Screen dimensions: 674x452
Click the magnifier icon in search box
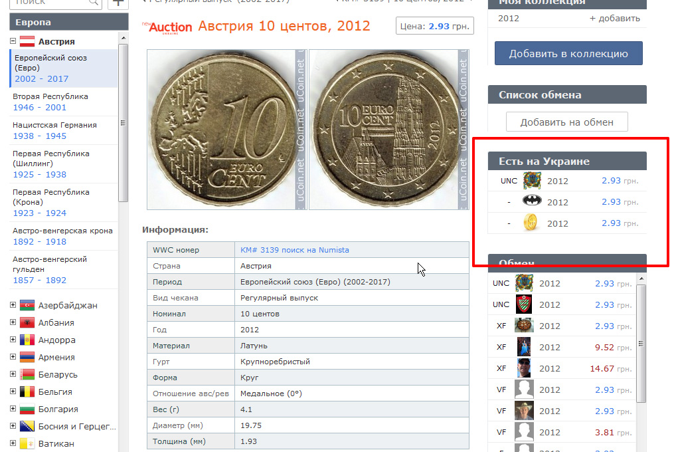(94, 2)
